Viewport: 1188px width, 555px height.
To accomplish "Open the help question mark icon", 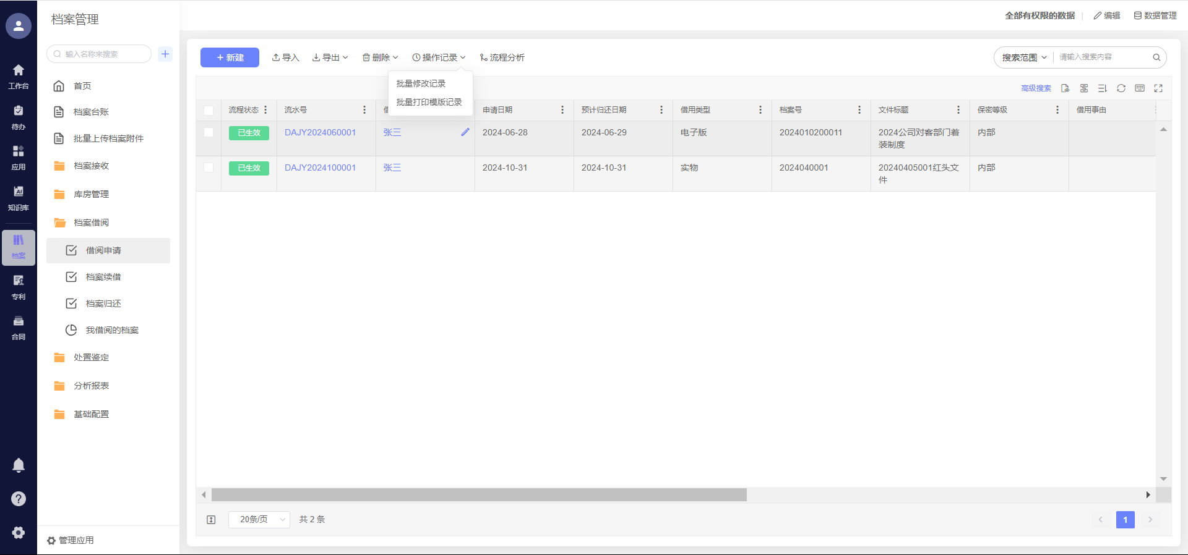I will pos(19,499).
